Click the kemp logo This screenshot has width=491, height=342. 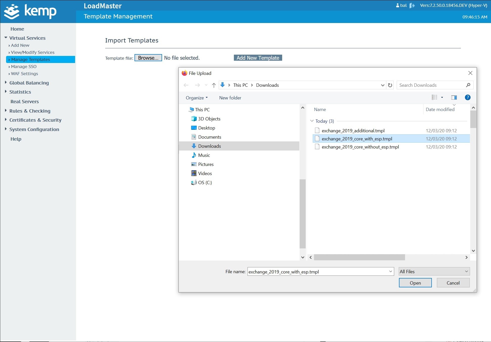click(30, 11)
